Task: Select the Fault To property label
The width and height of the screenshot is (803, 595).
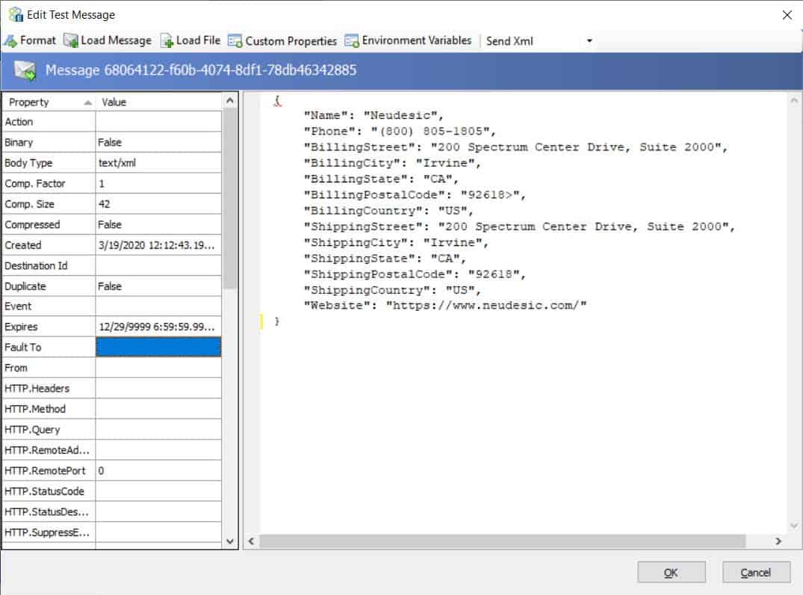Action: (23, 347)
